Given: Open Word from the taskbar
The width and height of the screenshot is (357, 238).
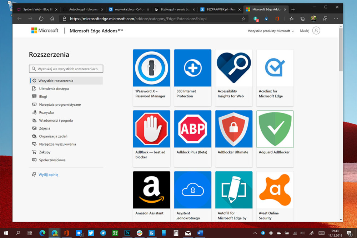Looking at the screenshot, I should tap(200, 233).
